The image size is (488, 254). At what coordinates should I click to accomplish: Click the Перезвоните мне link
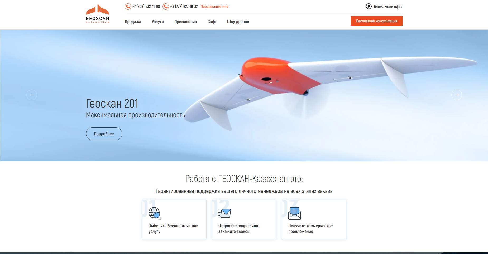[214, 7]
